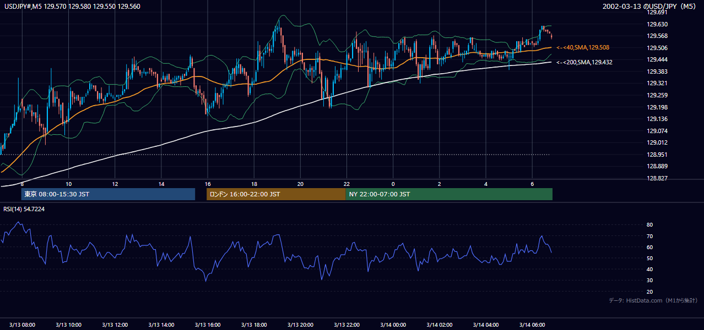Click price axis label 129.321
The image size is (704, 330).
tap(657, 84)
